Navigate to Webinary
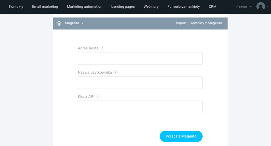Image resolution: width=271 pixels, height=146 pixels. point(151,7)
